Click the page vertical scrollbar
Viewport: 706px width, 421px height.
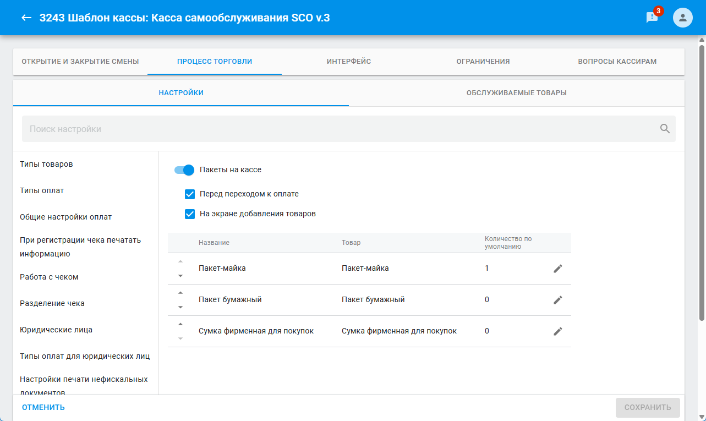coord(702,182)
